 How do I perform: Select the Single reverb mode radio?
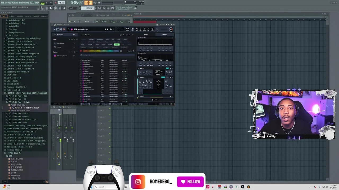pos(170,85)
